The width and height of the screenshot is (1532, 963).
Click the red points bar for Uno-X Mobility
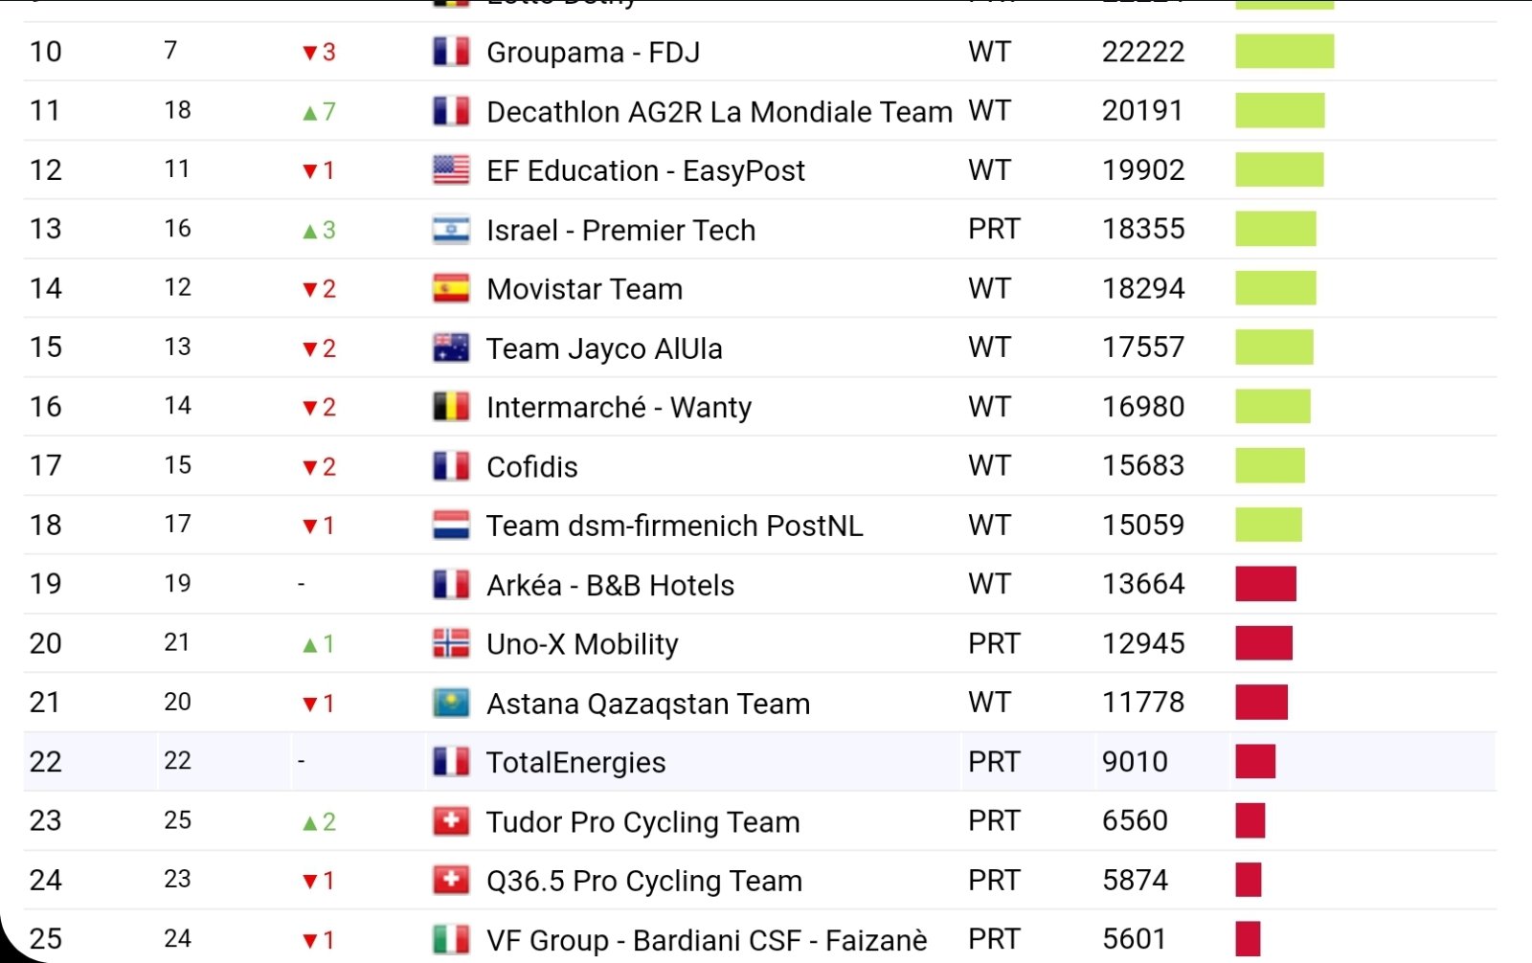click(x=1264, y=644)
